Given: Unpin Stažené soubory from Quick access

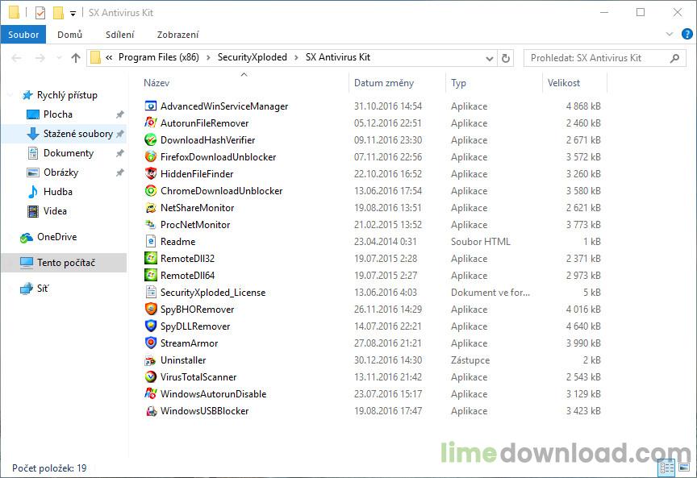Looking at the screenshot, I should pos(121,134).
